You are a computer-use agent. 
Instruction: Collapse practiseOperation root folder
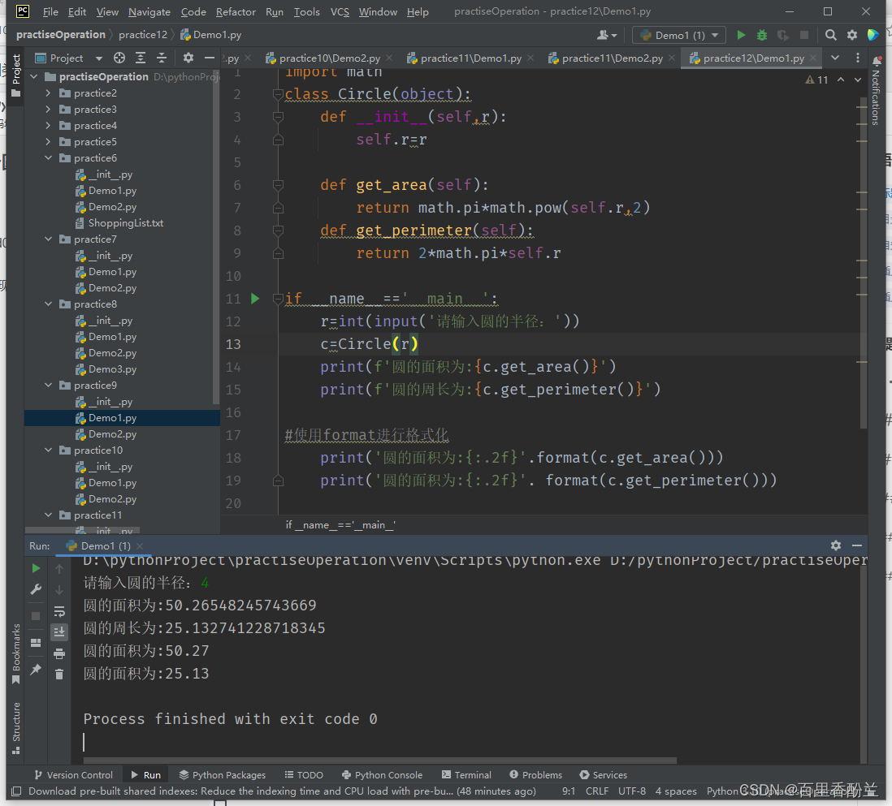coord(33,77)
